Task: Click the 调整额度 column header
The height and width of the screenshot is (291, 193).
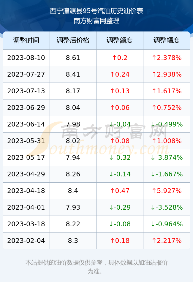Action: [x=120, y=40]
